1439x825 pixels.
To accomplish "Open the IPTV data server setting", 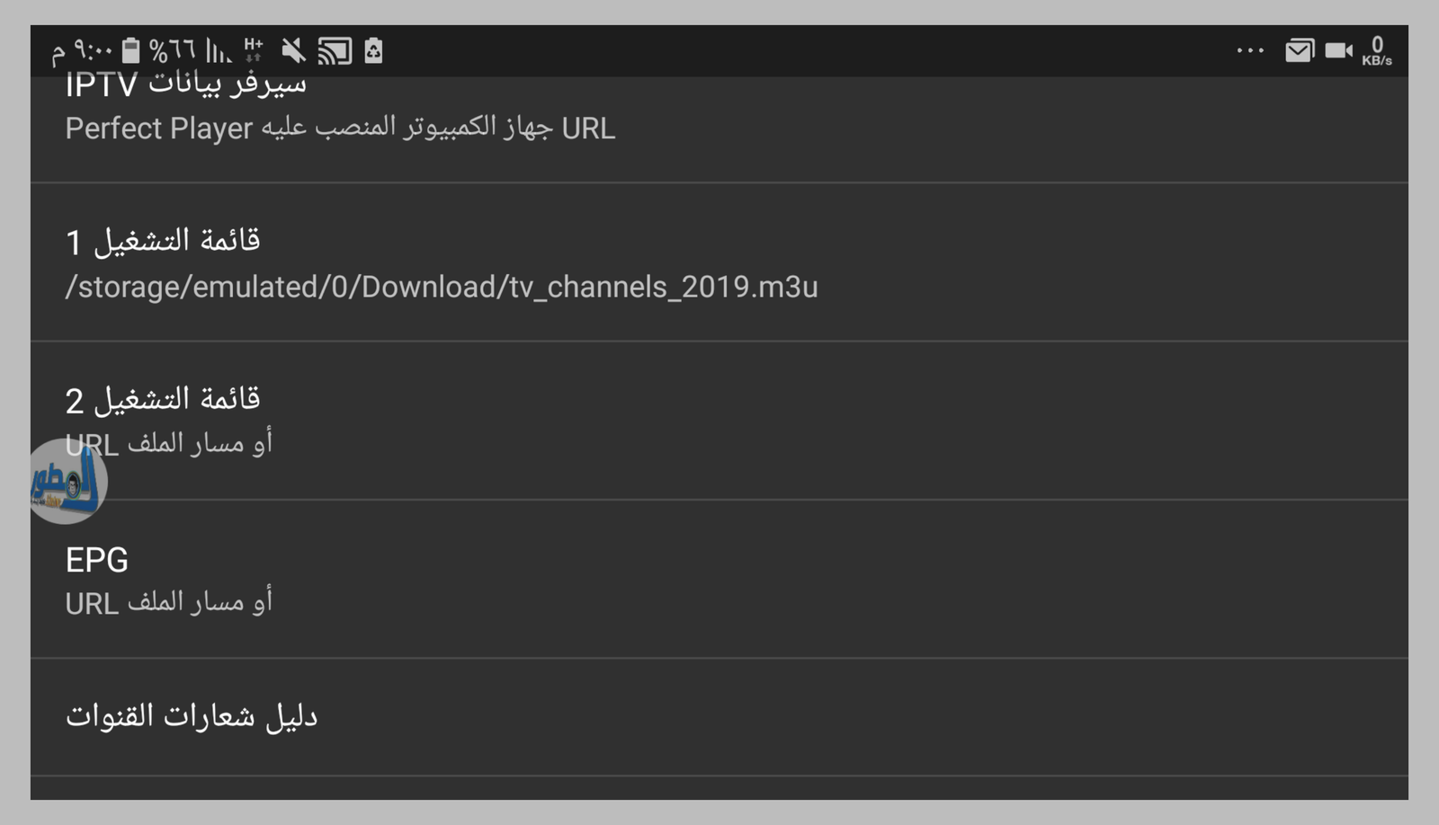I will [x=185, y=86].
